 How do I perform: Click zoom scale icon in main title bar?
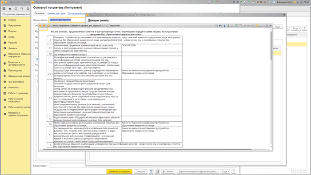pos(270,2)
